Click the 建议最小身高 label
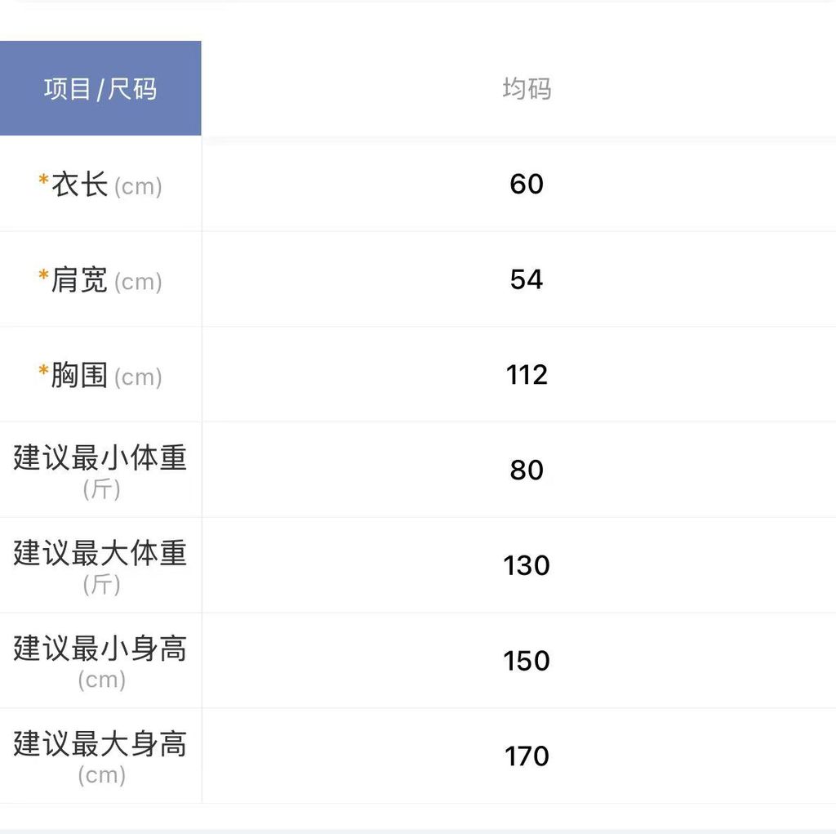 click(100, 649)
